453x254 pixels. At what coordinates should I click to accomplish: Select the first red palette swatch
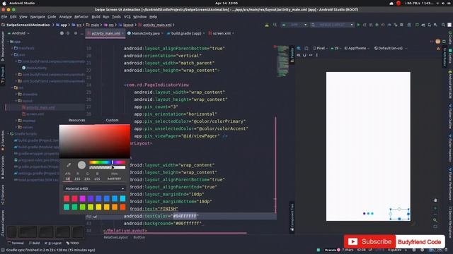pos(67,198)
